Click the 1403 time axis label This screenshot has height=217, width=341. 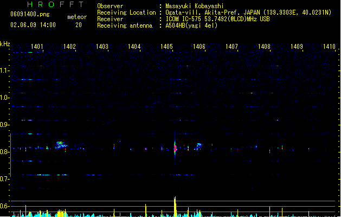point(102,47)
